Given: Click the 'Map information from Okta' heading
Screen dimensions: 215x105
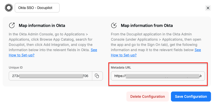Looking at the screenshot, I should point(147,25).
